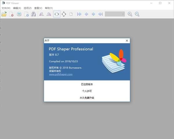This screenshot has height=139, width=174.
Task: Open the 帮助(Y) menu
Action: 49,8
